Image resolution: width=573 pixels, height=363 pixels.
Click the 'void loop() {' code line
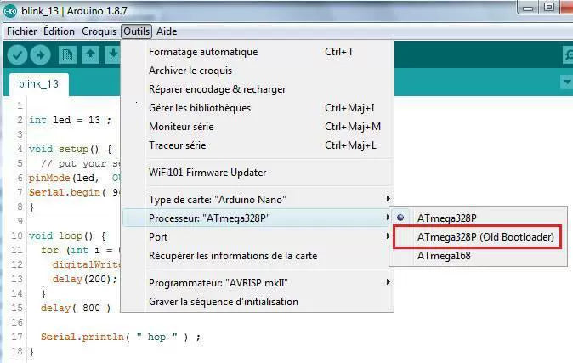[x=67, y=235]
